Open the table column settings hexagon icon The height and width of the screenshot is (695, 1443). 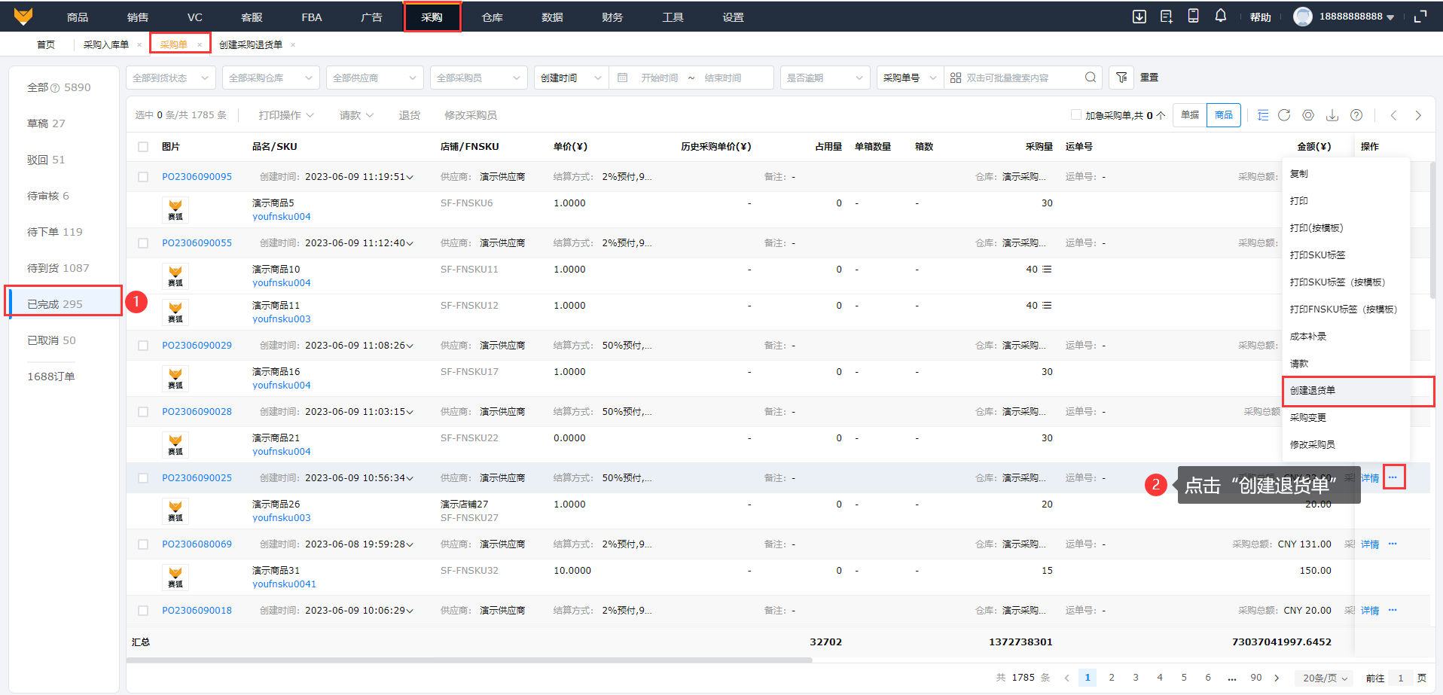[x=1308, y=115]
